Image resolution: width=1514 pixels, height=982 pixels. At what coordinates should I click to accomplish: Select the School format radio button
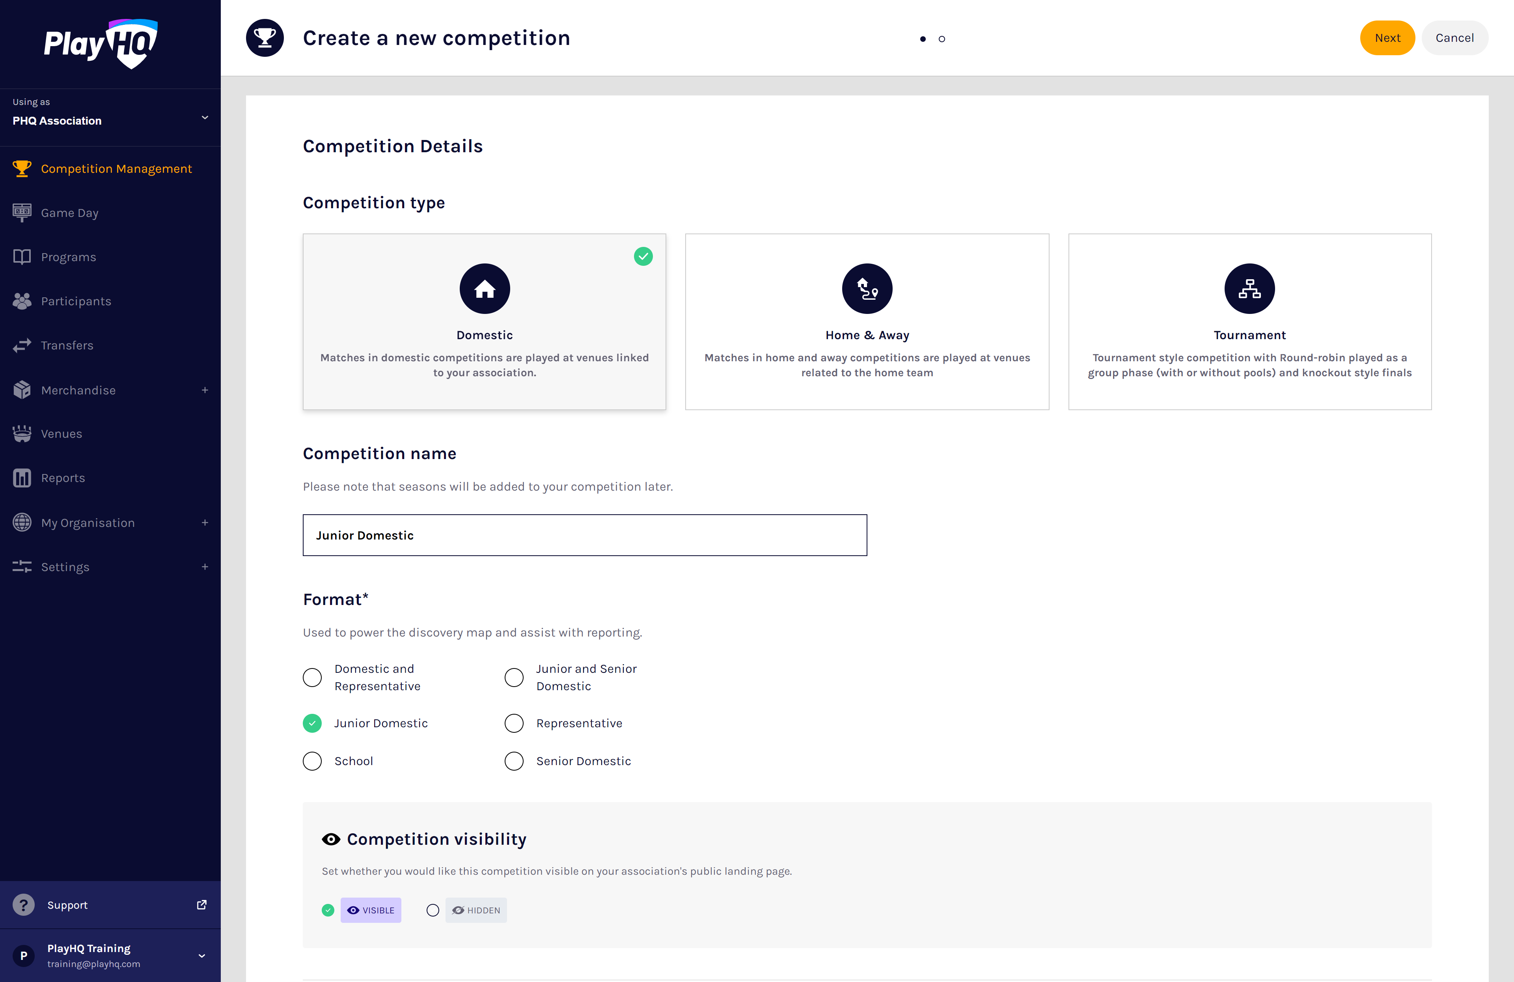(312, 761)
